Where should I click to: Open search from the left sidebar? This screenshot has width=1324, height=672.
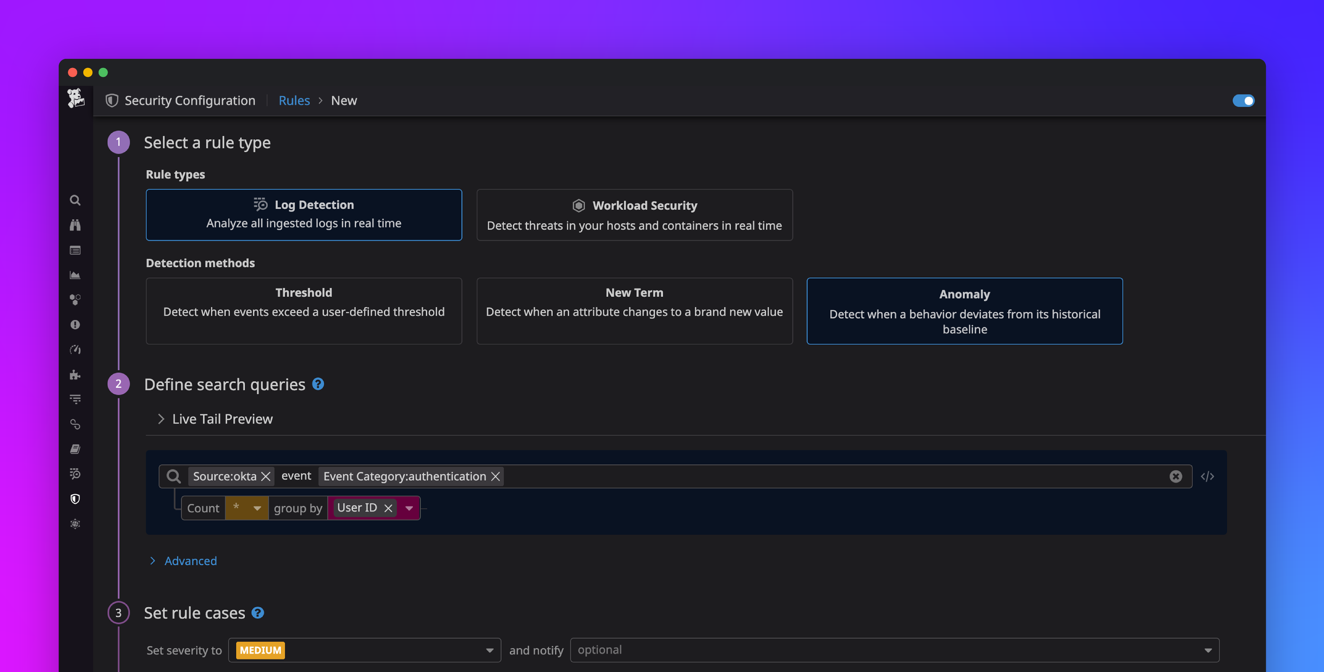click(x=75, y=200)
